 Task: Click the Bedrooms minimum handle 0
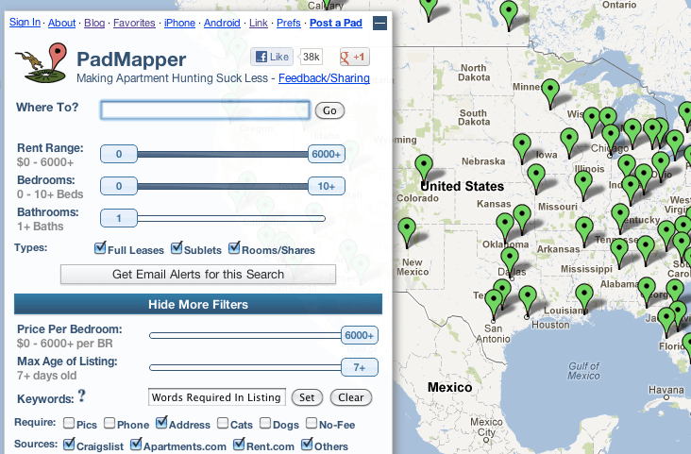[x=119, y=187]
